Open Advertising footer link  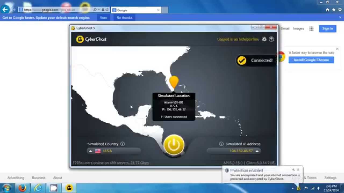point(16,178)
